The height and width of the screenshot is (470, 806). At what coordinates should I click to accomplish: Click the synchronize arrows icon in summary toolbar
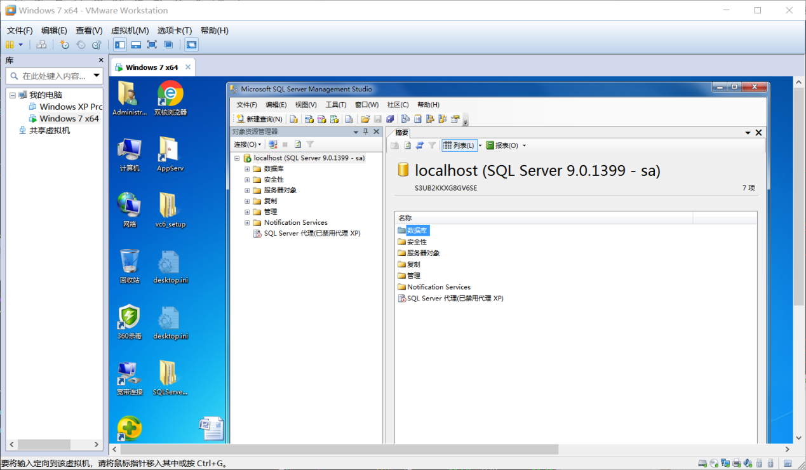point(420,145)
